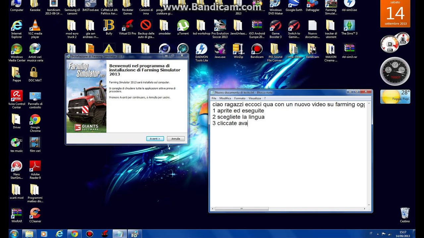Launch WinZip from the desktop
Viewport: 424px width, 238px height.
click(238, 51)
